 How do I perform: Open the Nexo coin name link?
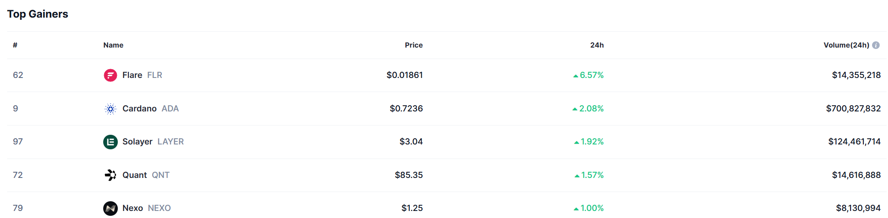coord(132,208)
